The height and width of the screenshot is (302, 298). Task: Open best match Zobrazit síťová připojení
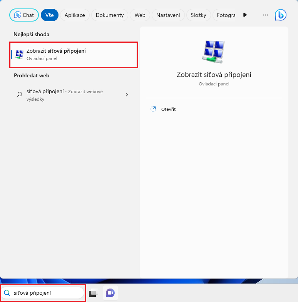coord(74,55)
